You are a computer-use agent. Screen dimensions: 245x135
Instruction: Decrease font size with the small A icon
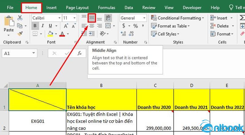coord(73,26)
